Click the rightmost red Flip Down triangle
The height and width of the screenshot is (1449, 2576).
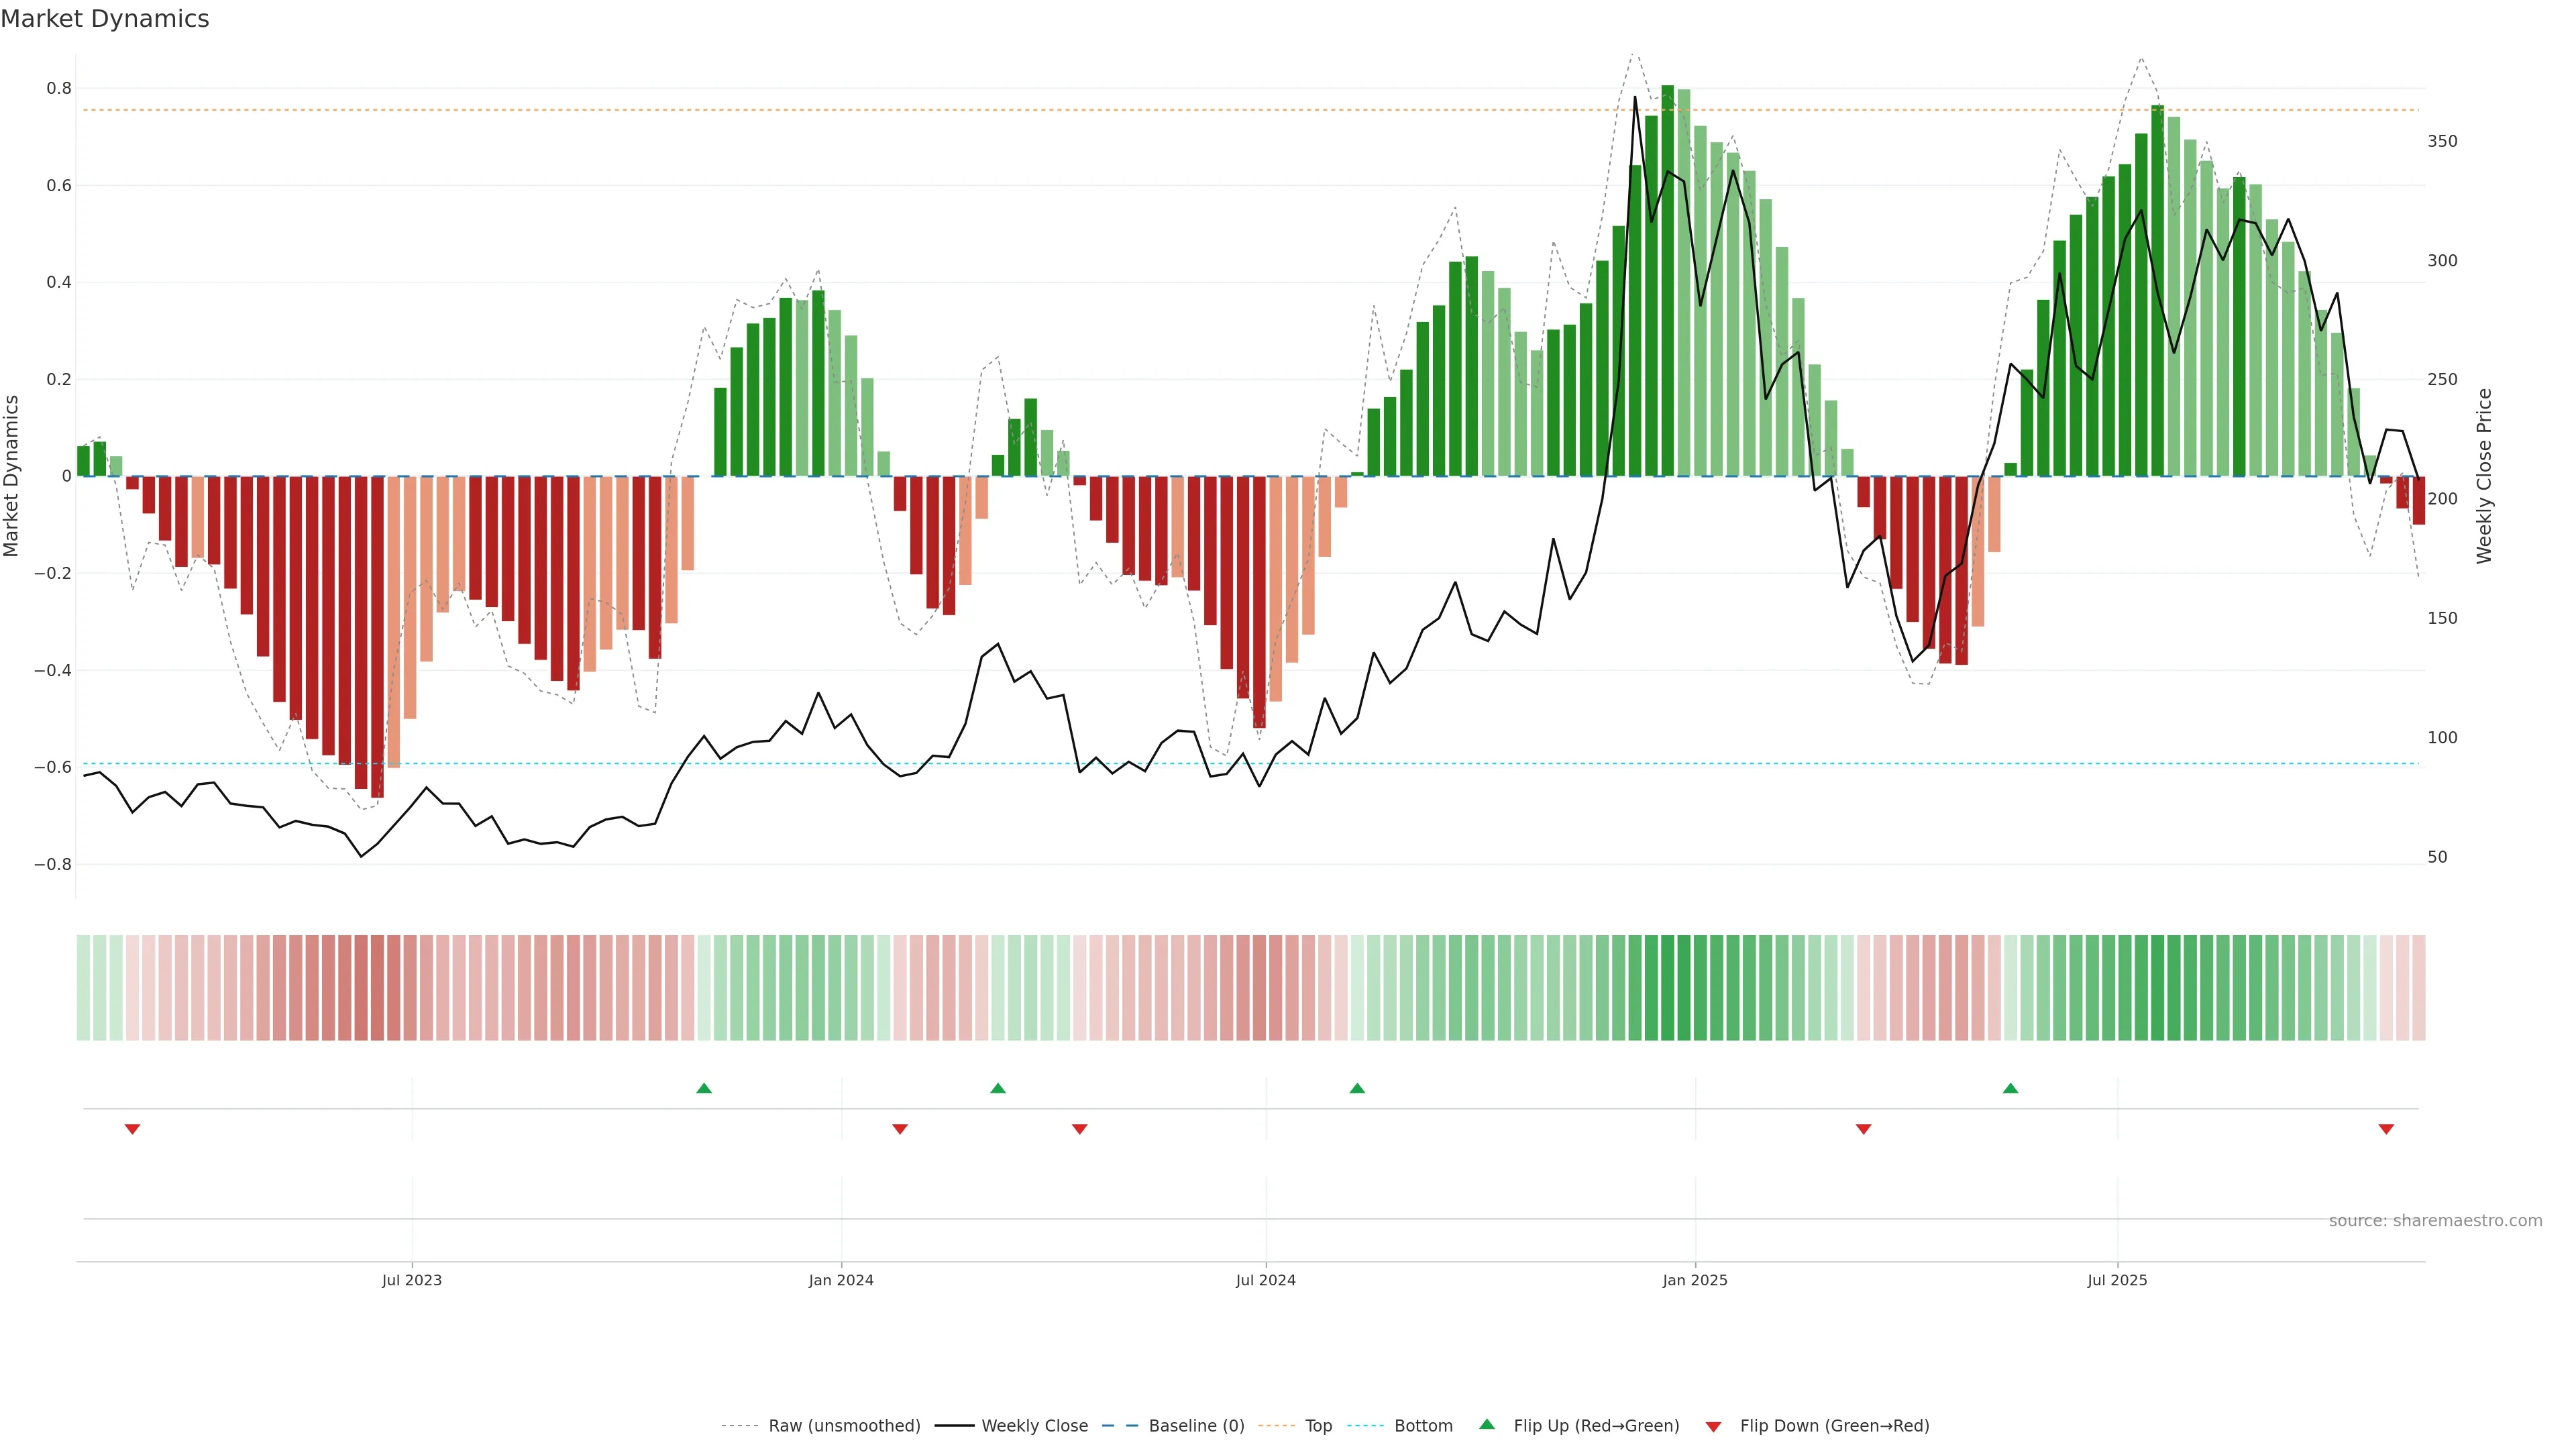pyautogui.click(x=2386, y=1129)
